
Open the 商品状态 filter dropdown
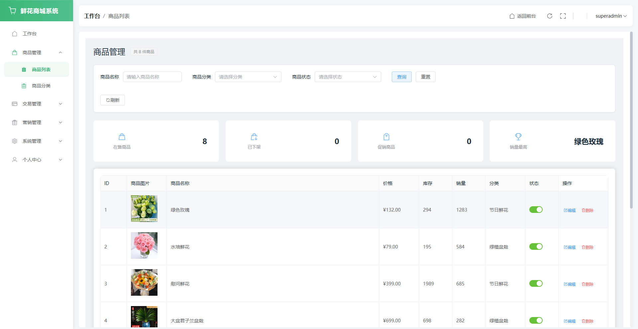click(348, 77)
